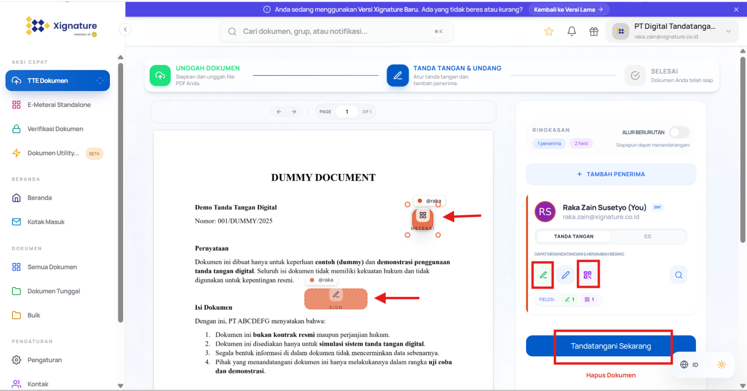Click Kembali ke Versi Lama button
This screenshot has height=391, width=747.
click(568, 9)
